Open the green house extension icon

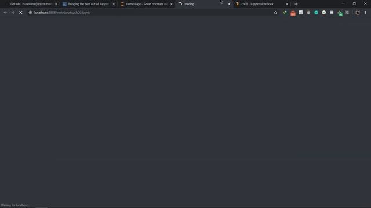340,13
